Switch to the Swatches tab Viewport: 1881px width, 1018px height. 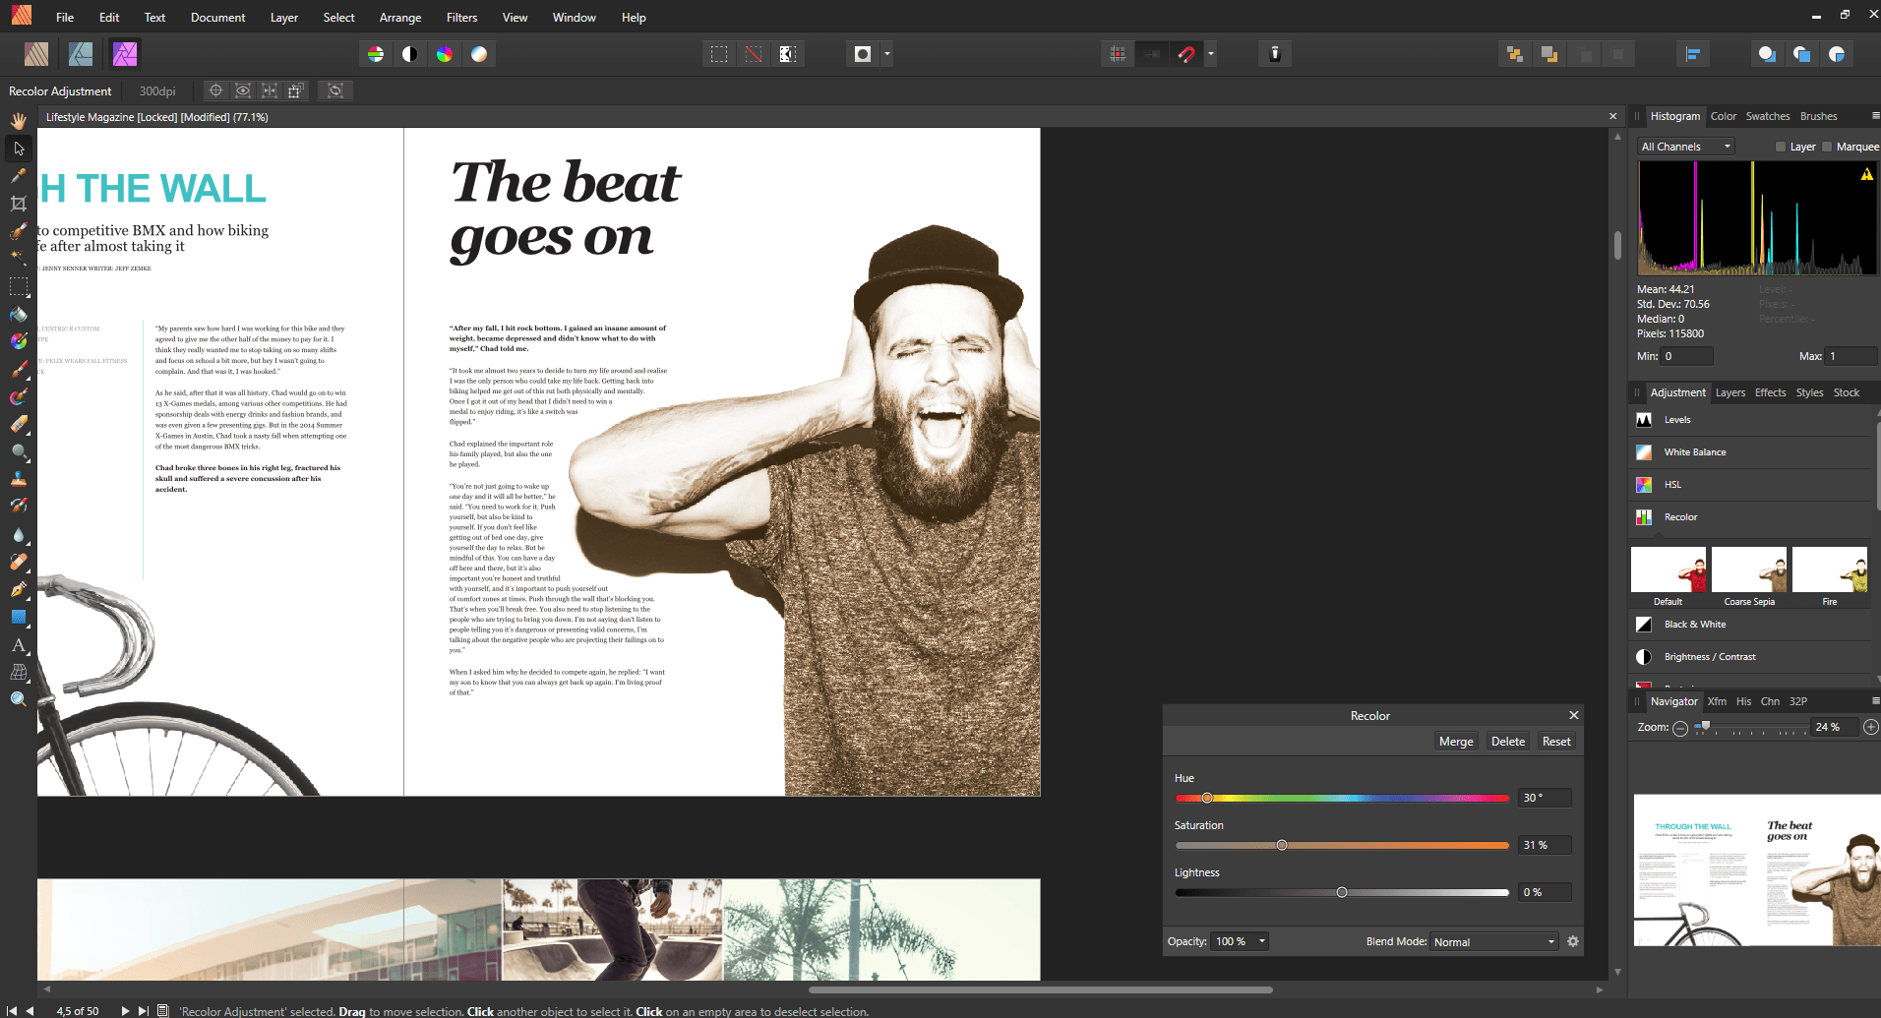[1768, 116]
